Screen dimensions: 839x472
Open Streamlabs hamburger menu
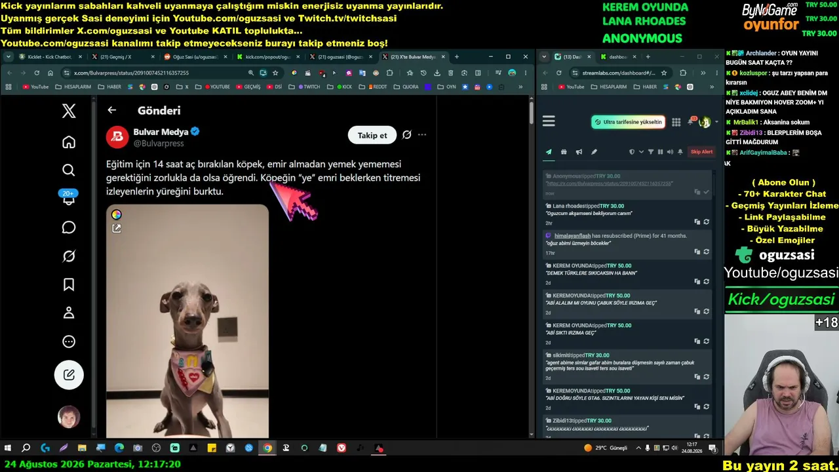pyautogui.click(x=549, y=121)
